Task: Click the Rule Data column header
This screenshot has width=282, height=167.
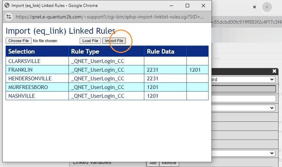Action: [165, 51]
